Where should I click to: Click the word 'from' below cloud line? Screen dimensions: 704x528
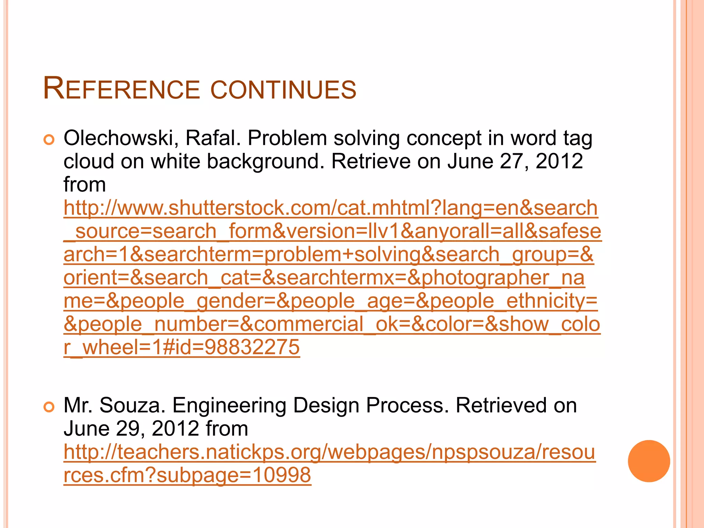pos(85,185)
